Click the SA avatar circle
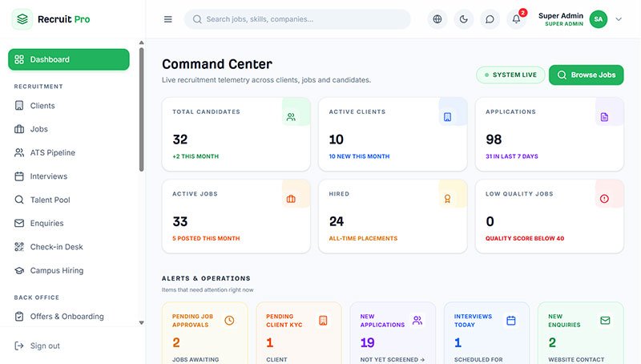Image resolution: width=641 pixels, height=364 pixels. pyautogui.click(x=598, y=19)
